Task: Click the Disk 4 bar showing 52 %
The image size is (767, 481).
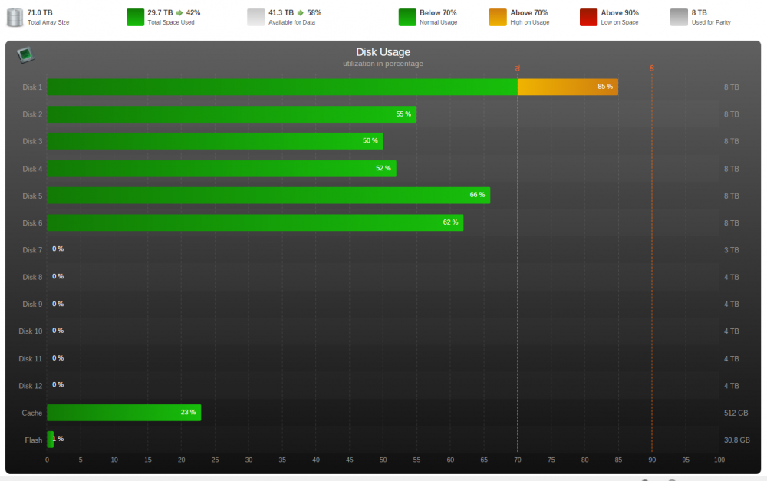Action: click(222, 168)
